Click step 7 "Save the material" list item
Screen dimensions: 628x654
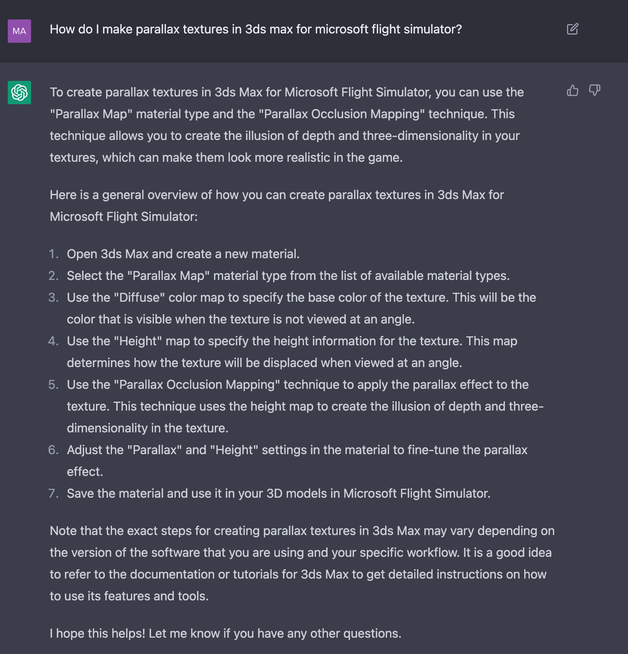(x=279, y=493)
